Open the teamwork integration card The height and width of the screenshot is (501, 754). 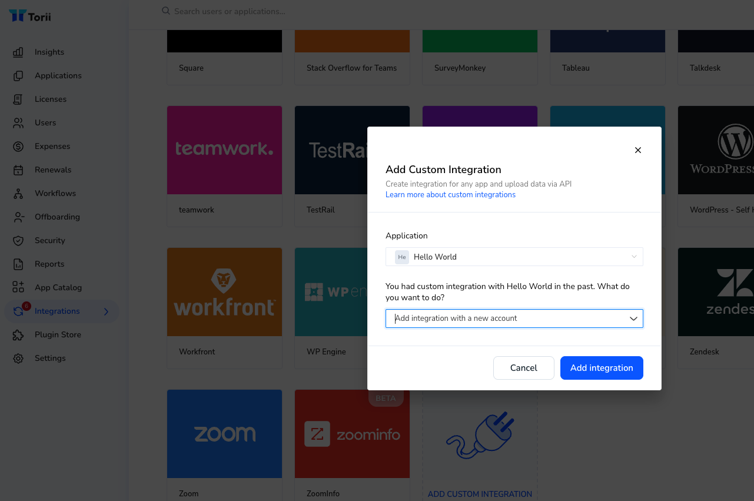(x=224, y=167)
